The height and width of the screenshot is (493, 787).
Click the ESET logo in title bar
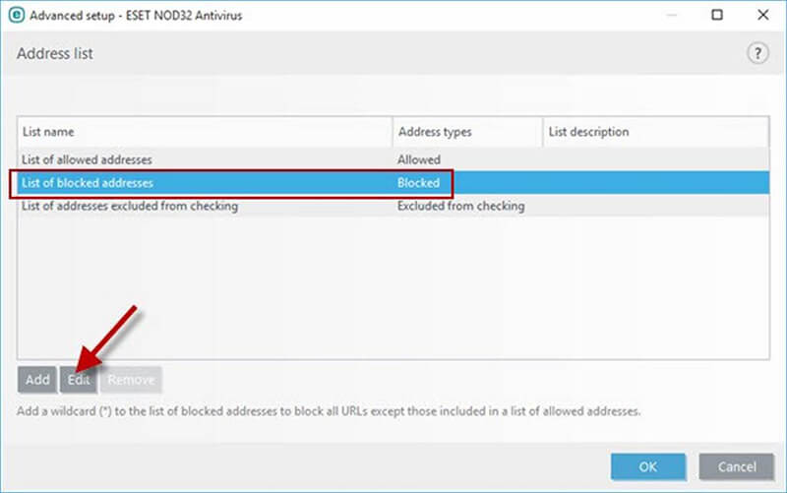(17, 15)
